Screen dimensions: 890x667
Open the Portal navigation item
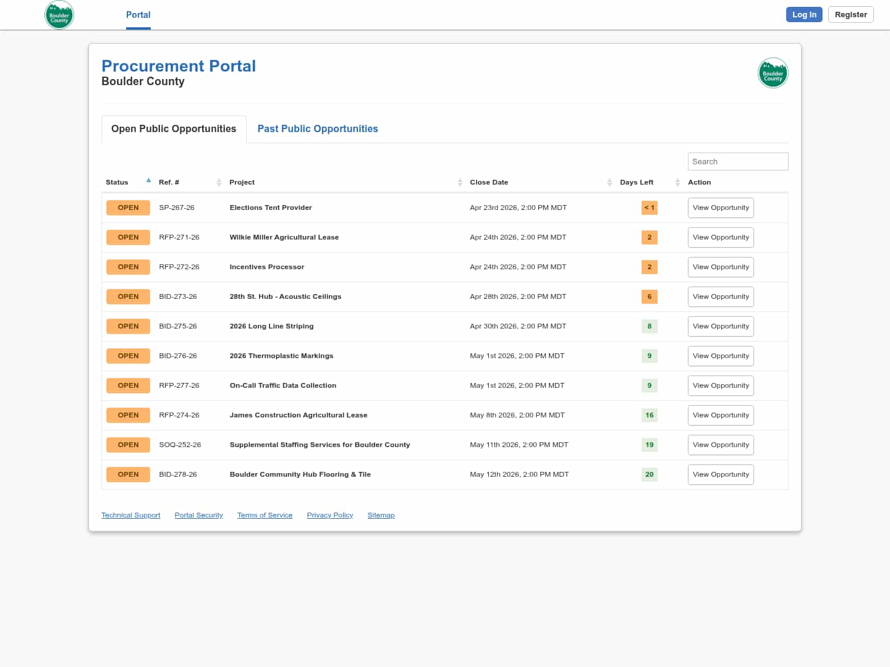point(138,15)
